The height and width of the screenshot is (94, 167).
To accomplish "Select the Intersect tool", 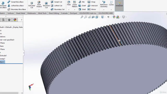I will pos(93,6).
